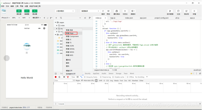This screenshot has width=202, height=110.
Task: Toggle the editor (编辑器) panel button
Action: pyautogui.click(x=27, y=11)
